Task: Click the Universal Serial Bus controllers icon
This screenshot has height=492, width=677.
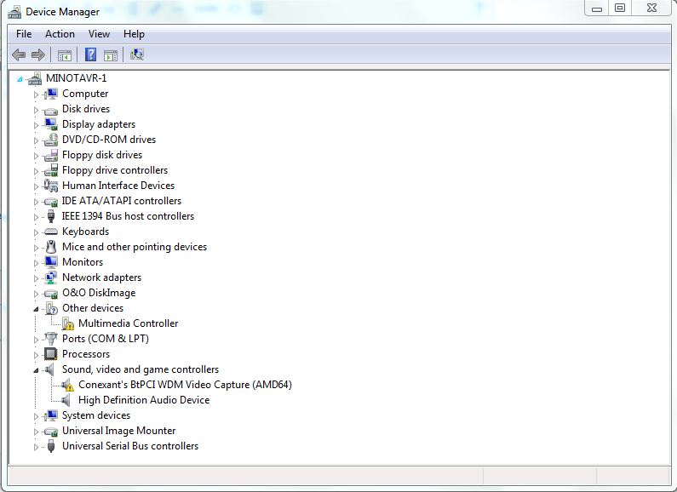Action: [x=51, y=446]
